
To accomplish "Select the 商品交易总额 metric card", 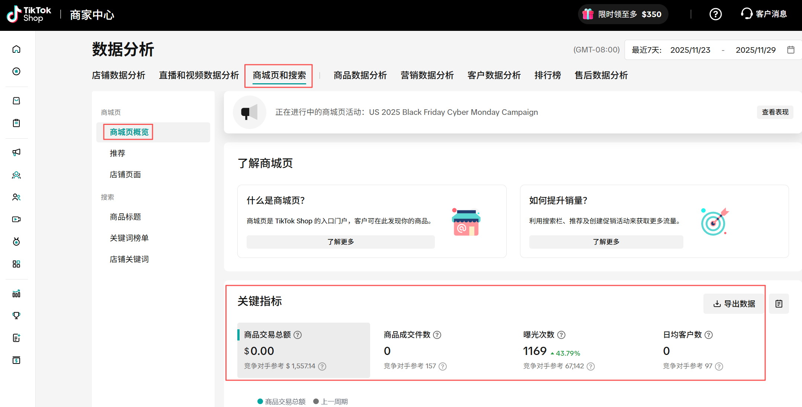I will tap(304, 350).
